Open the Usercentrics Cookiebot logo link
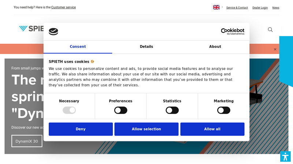The width and height of the screenshot is (293, 164). click(233, 32)
